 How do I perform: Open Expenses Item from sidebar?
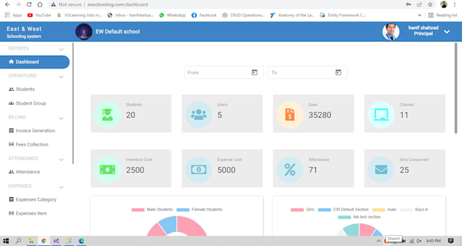point(28,213)
